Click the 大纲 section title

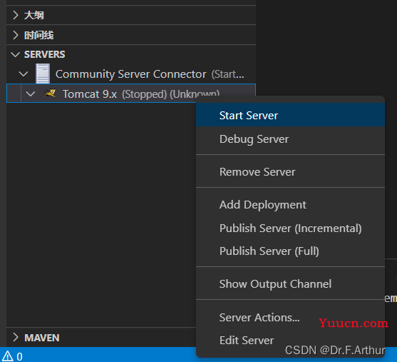[x=34, y=15]
